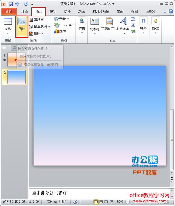175x206 pixels.
Task: Select slide 1 thumbnail
Action: pos(17,60)
